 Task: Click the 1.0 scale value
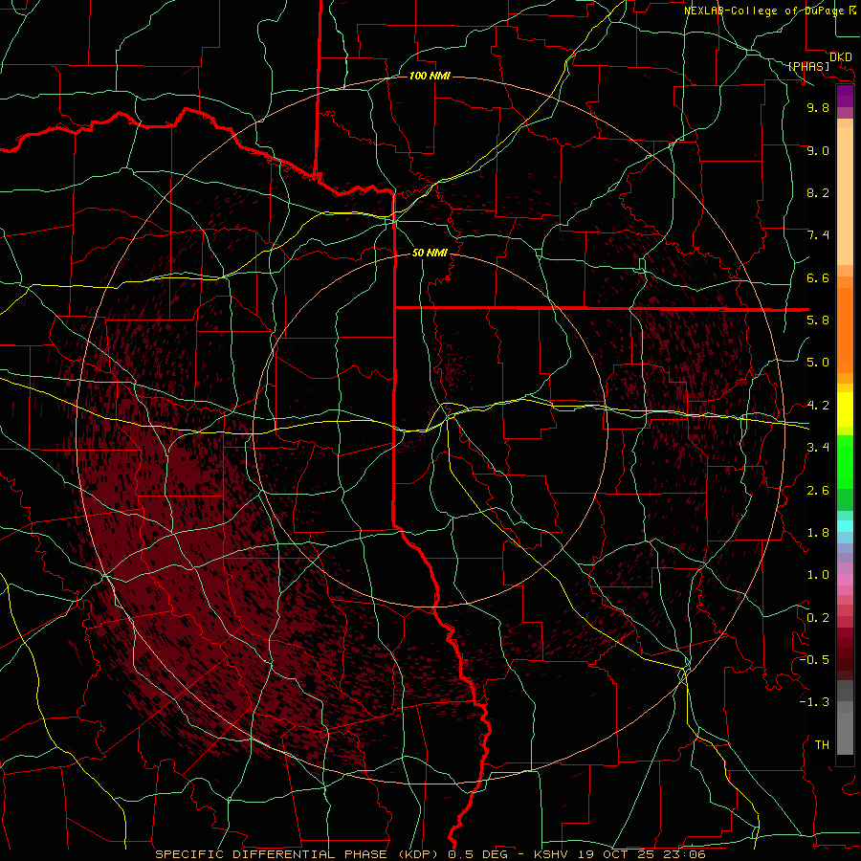coord(818,575)
